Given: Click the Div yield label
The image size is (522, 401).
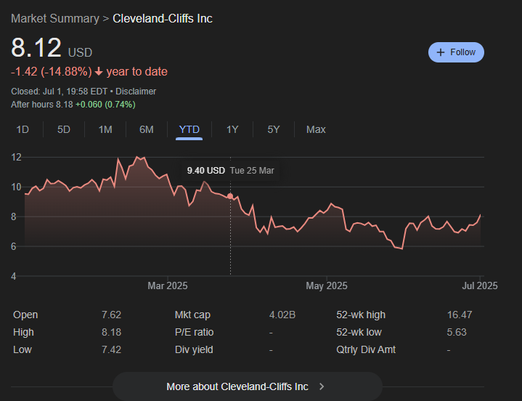Looking at the screenshot, I should pos(194,349).
